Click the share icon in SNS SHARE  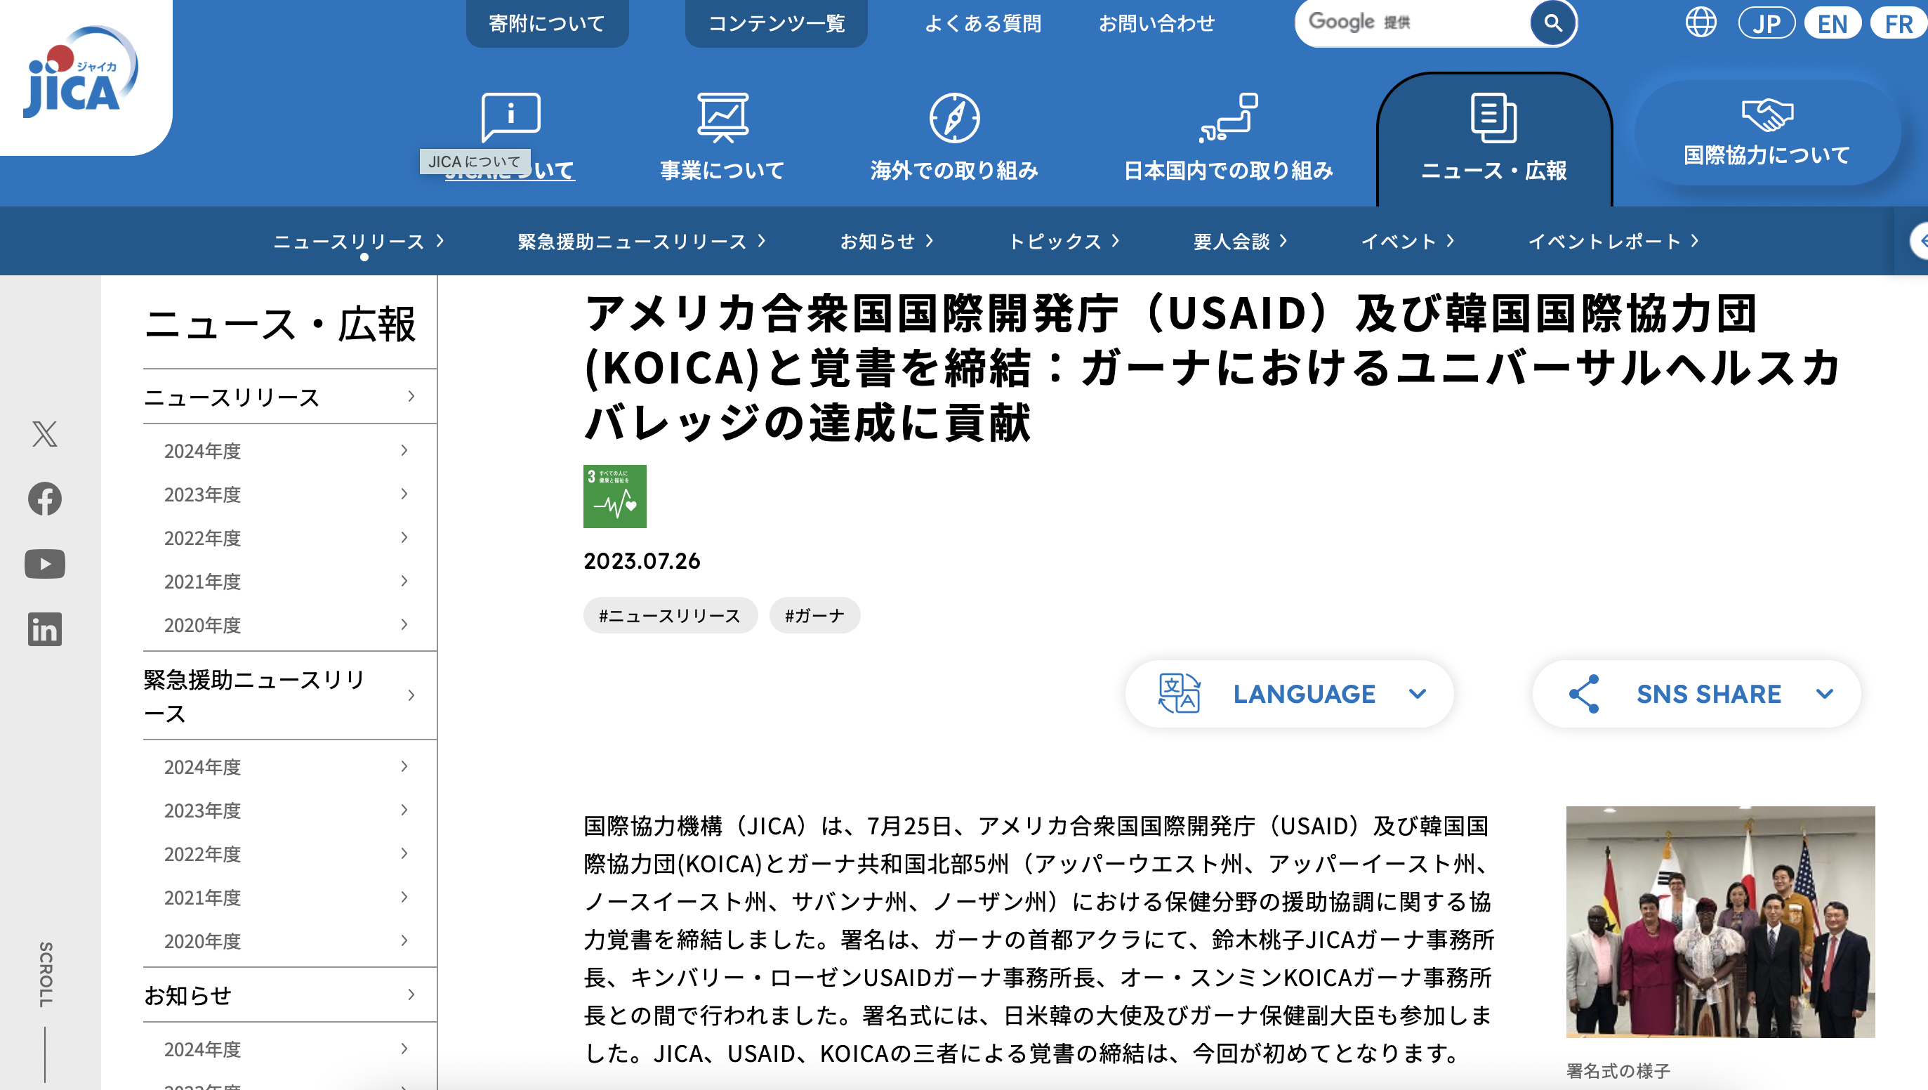1584,693
